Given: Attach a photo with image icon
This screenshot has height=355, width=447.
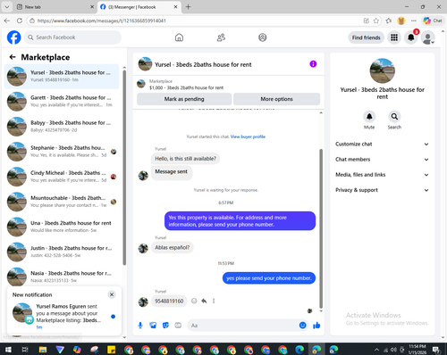Looking at the screenshot, I should pos(153,326).
